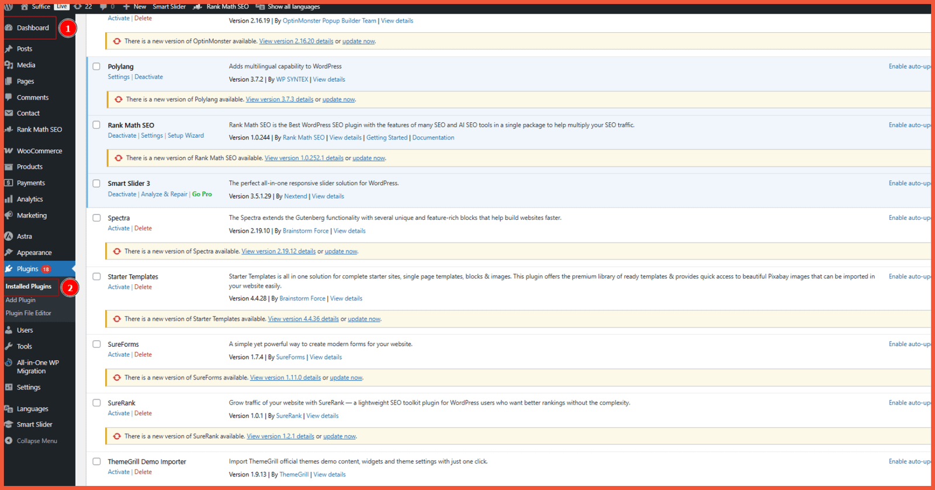The image size is (935, 490).
Task: Click update now for SureRank
Action: click(340, 436)
